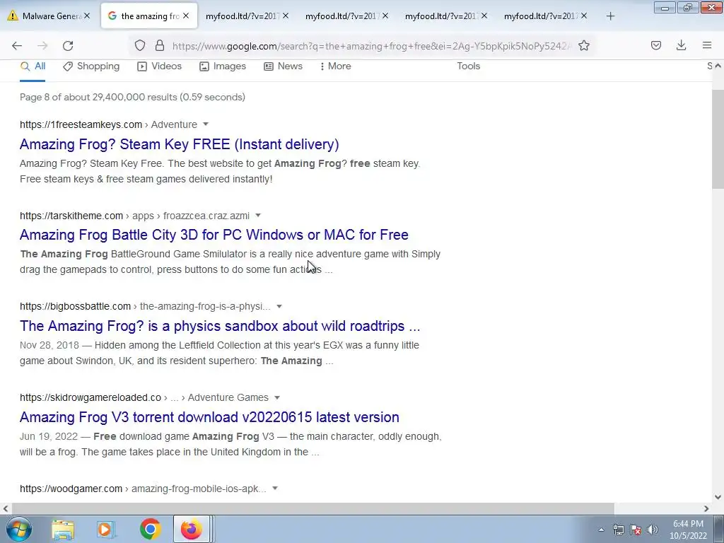Click the https://woodgamer.com URL text
The width and height of the screenshot is (724, 543).
[71, 489]
